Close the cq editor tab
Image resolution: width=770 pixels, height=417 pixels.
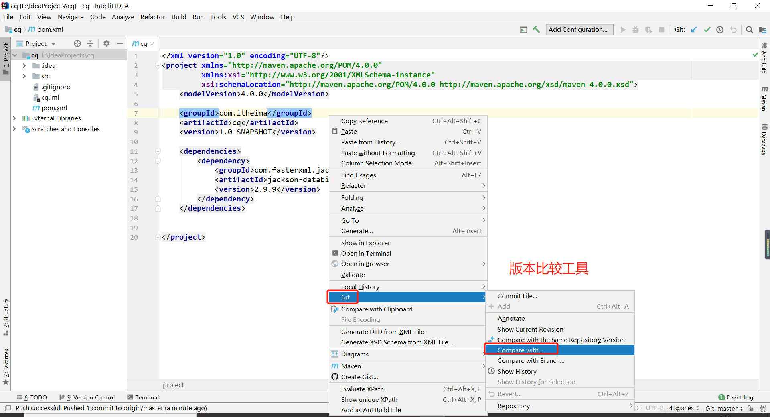click(152, 44)
